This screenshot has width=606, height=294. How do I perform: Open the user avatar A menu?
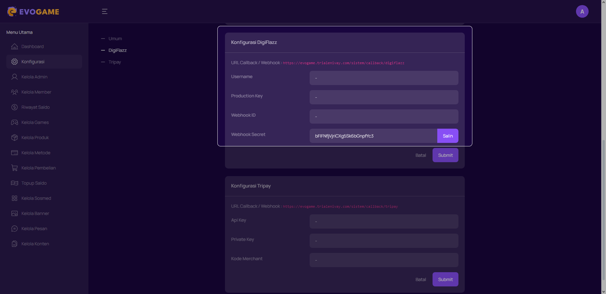[582, 12]
